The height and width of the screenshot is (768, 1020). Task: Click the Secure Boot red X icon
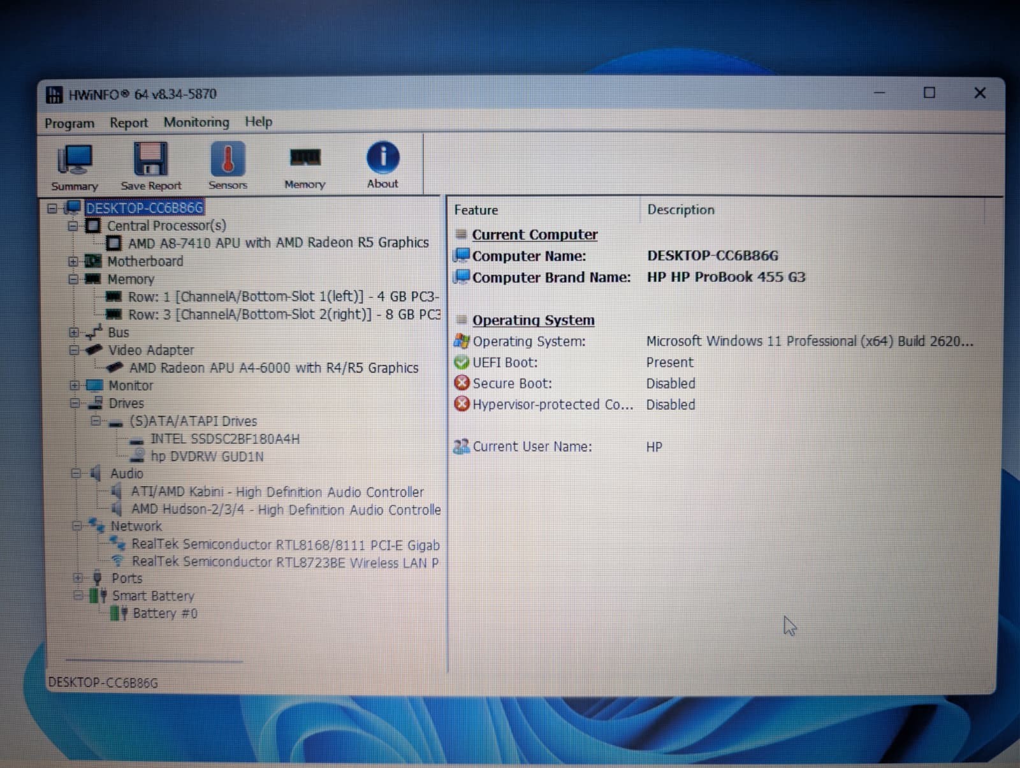462,383
